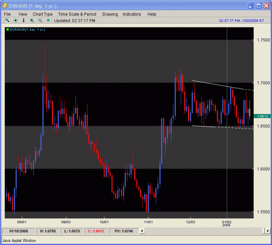Open the Indicators menu
Screen dimensions: 272x245
point(132,14)
